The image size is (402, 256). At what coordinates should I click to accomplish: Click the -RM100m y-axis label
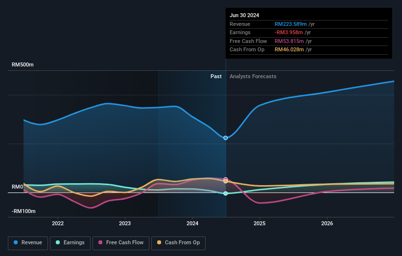click(24, 211)
